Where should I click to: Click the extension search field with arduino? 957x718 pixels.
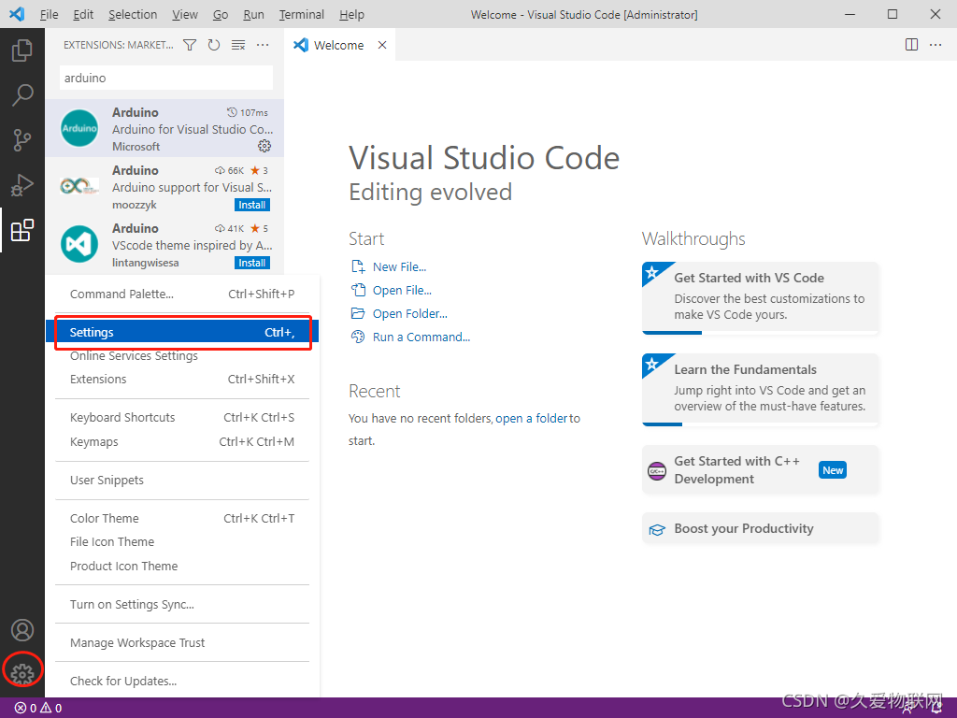tap(166, 79)
